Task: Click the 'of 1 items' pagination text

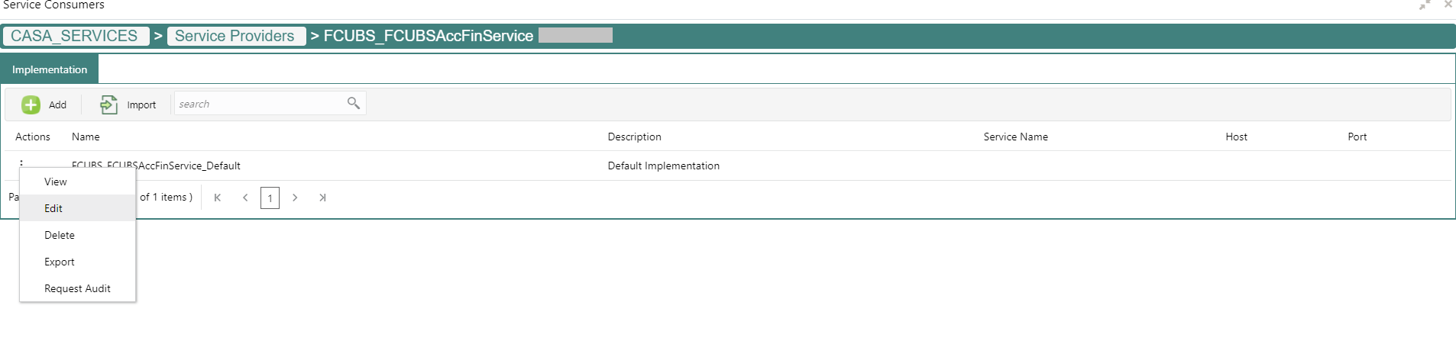Action: coord(166,197)
